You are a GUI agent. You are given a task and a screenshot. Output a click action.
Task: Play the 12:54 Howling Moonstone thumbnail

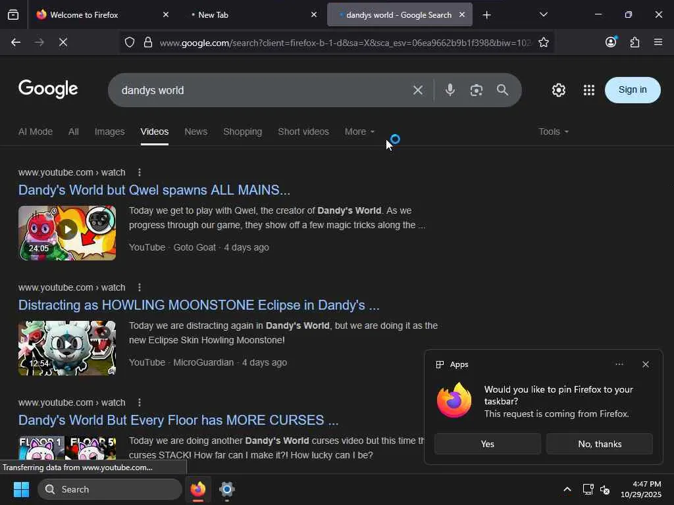(x=67, y=348)
